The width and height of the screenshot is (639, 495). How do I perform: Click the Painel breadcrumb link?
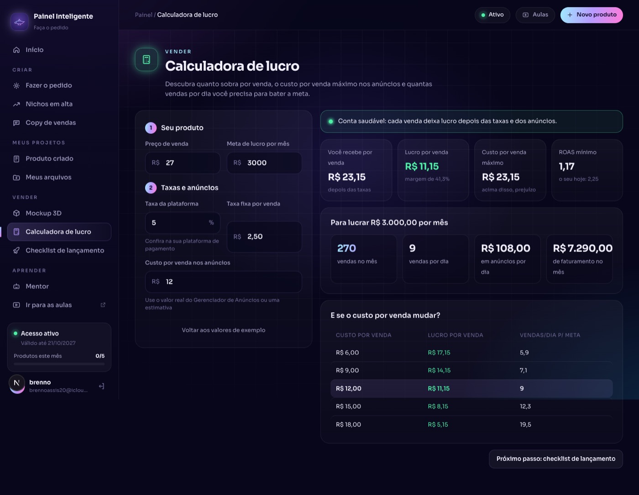[x=143, y=15]
